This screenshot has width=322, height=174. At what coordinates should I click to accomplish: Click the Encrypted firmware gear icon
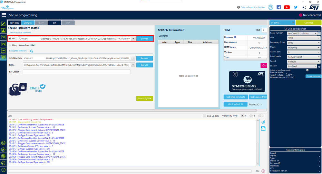tap(31, 51)
